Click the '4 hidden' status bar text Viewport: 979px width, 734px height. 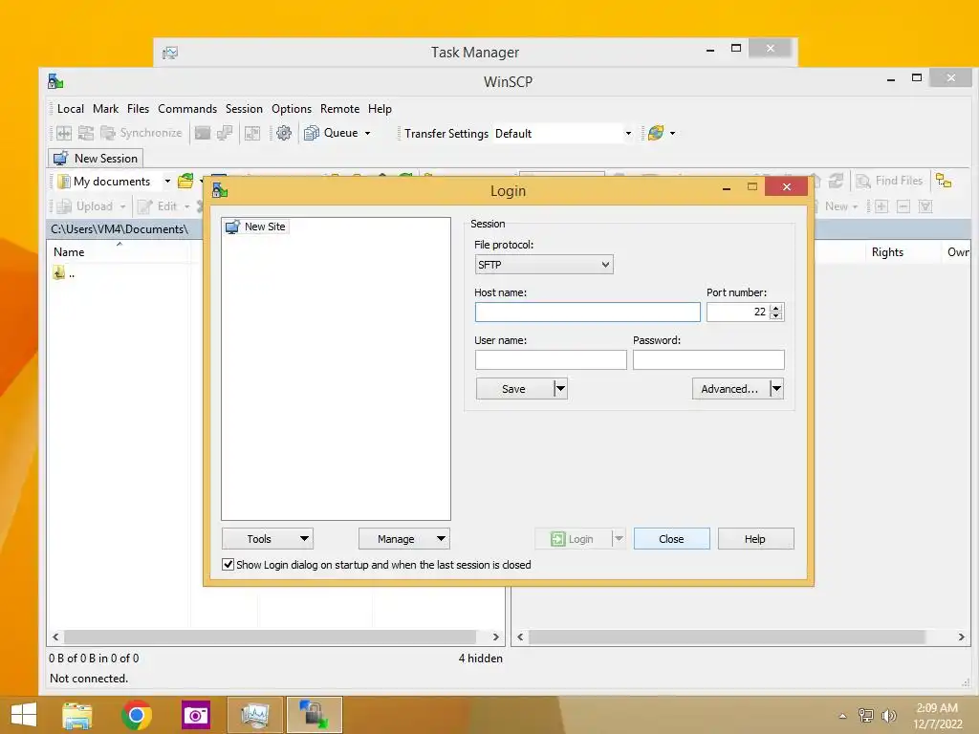480,658
